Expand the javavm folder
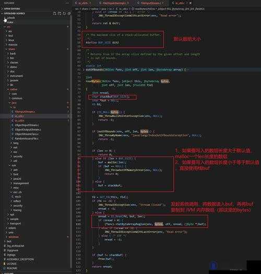The image size is (261, 274). [13, 81]
